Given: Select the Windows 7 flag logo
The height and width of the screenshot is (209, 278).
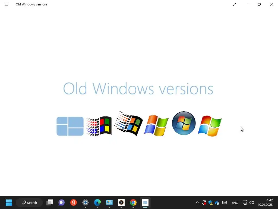Looking at the screenshot, I should coord(210,126).
